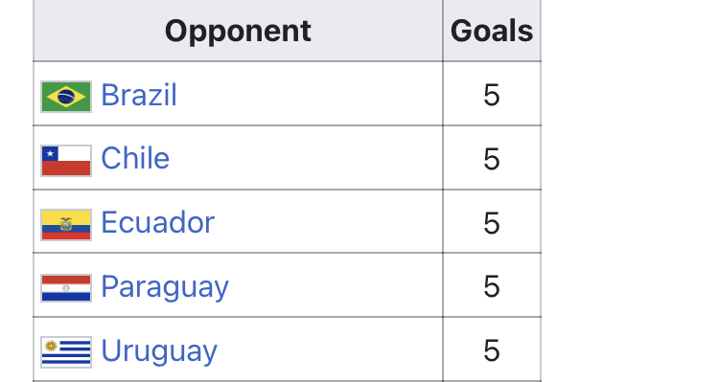Click the Chile flag icon
719x382 pixels.
click(66, 161)
